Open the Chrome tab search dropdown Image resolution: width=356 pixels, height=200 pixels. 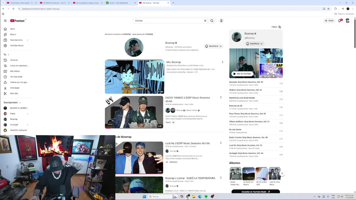(3, 3)
